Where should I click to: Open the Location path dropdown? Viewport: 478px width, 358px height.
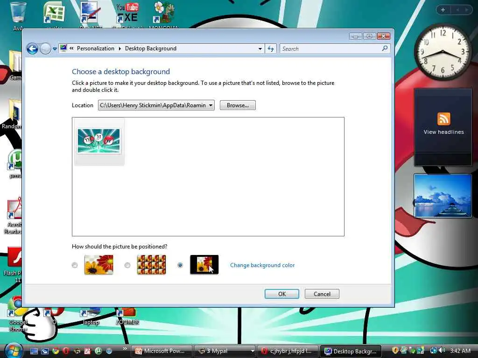click(x=156, y=105)
